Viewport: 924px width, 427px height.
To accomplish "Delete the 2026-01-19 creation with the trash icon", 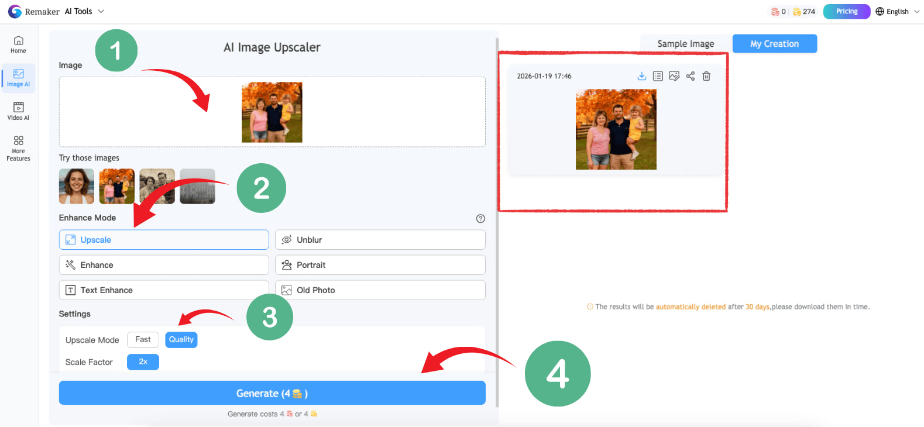I will click(706, 76).
